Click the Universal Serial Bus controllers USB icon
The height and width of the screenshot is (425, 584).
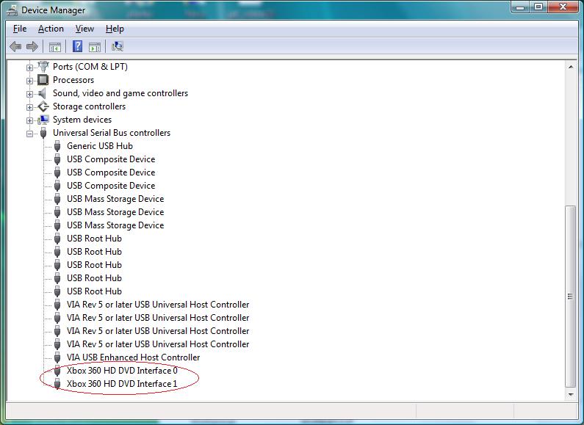pyautogui.click(x=43, y=133)
